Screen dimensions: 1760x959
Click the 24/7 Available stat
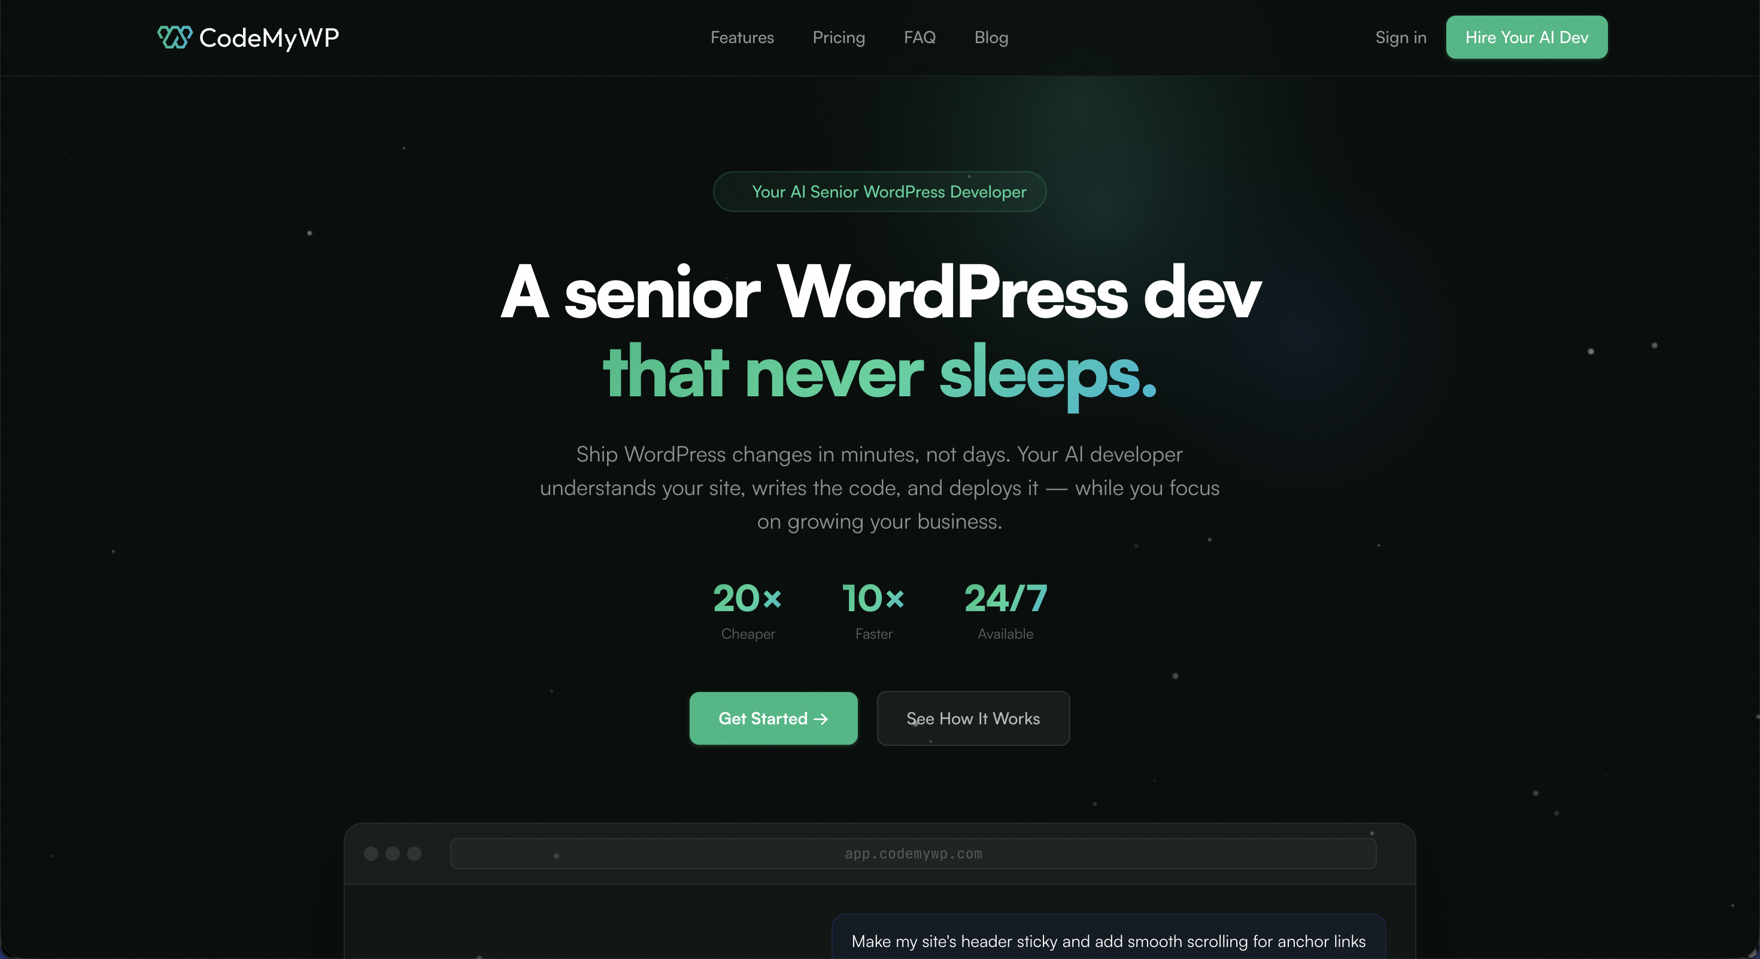click(x=1006, y=611)
